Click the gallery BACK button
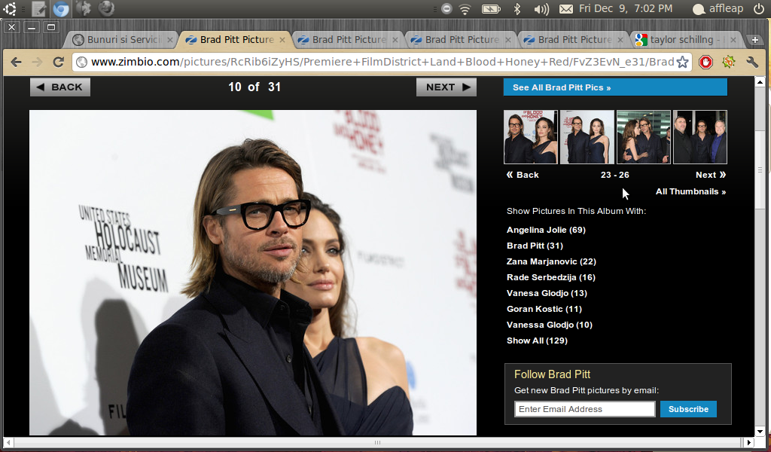Viewport: 771px width, 452px height. (x=60, y=87)
